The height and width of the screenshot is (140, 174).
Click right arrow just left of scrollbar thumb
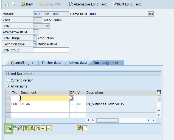pos(93,120)
